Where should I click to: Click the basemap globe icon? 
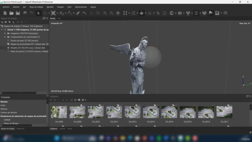(172, 13)
